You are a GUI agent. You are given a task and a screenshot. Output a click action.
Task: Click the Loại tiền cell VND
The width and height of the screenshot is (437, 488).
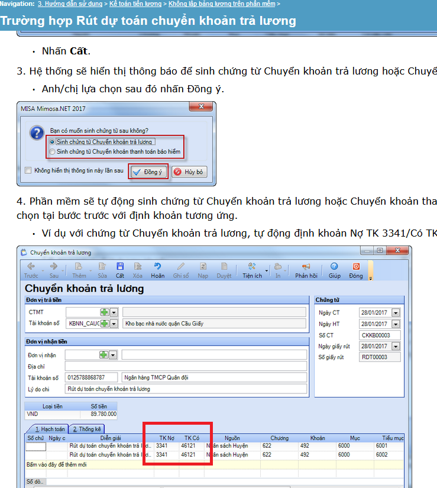52,414
